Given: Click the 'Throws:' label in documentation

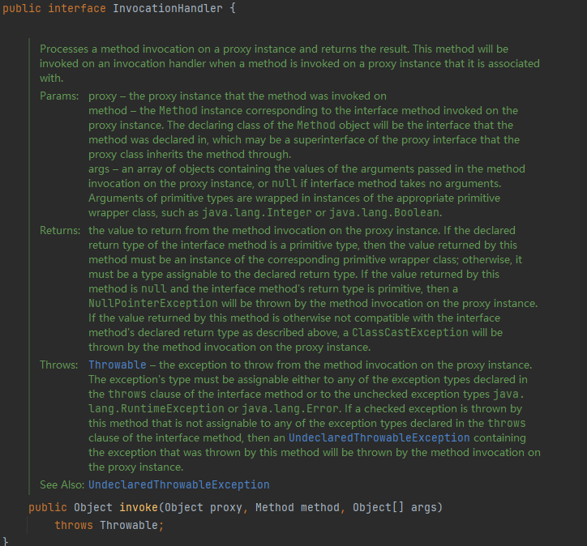Looking at the screenshot, I should (x=58, y=365).
